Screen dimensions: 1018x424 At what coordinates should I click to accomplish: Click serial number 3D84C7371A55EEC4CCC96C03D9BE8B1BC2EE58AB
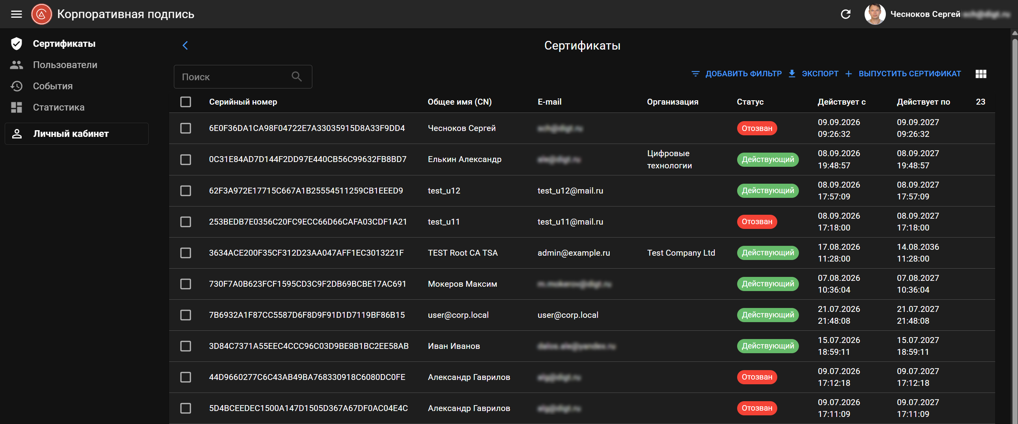tap(309, 346)
